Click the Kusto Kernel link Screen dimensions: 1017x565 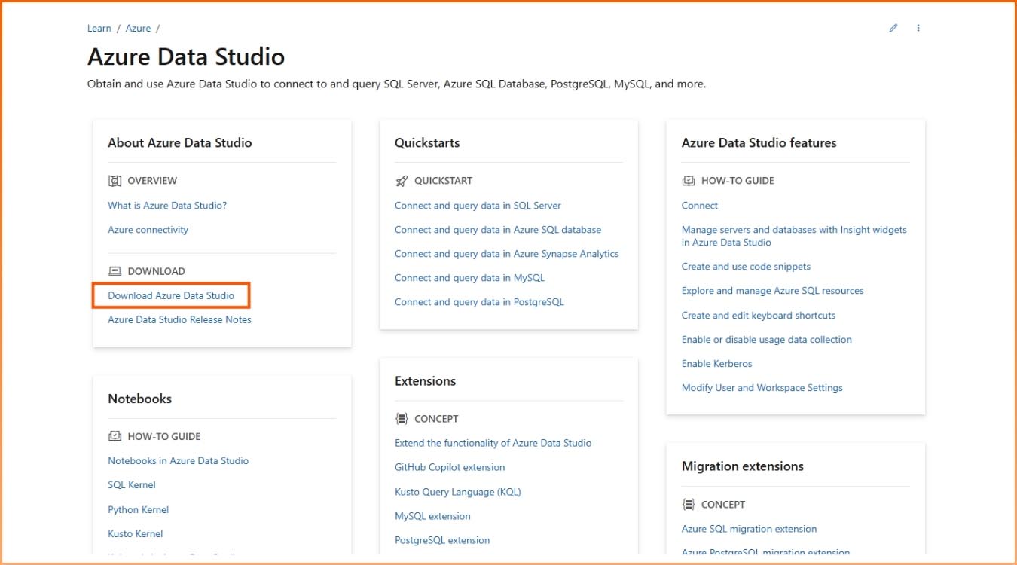(136, 534)
